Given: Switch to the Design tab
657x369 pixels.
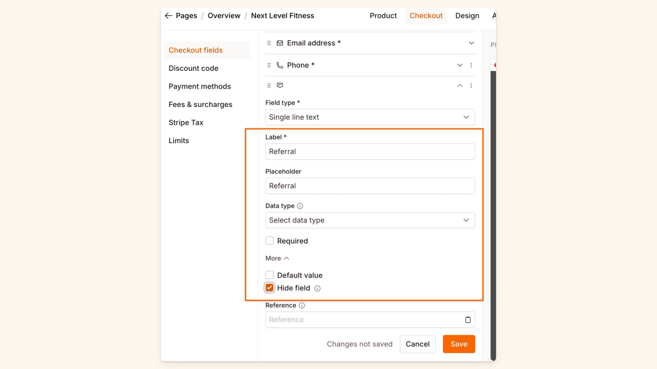Looking at the screenshot, I should click(x=467, y=15).
